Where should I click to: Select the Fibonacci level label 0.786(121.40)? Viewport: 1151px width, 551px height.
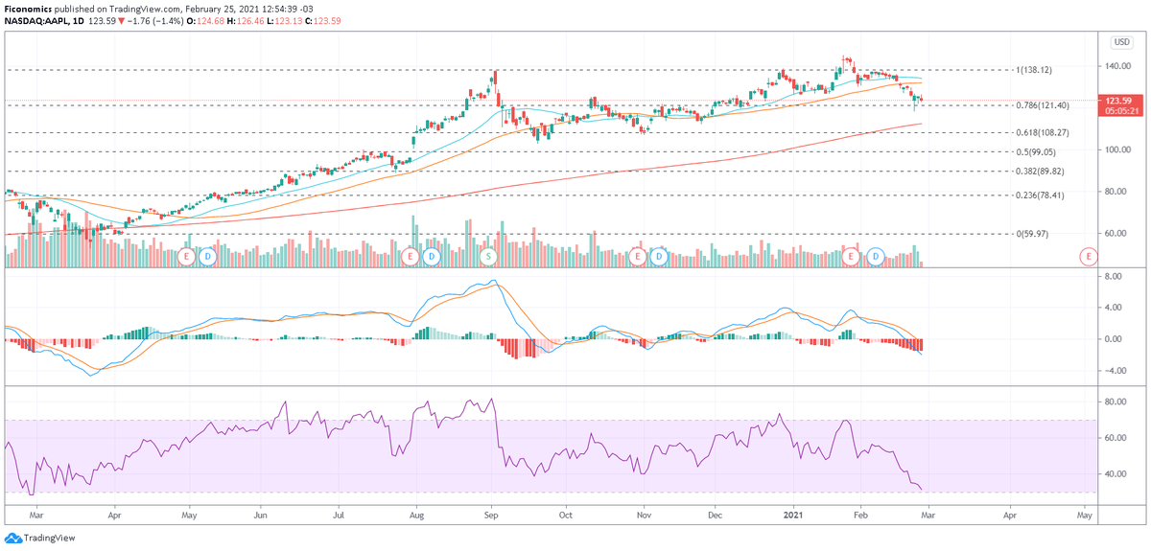pyautogui.click(x=1042, y=105)
